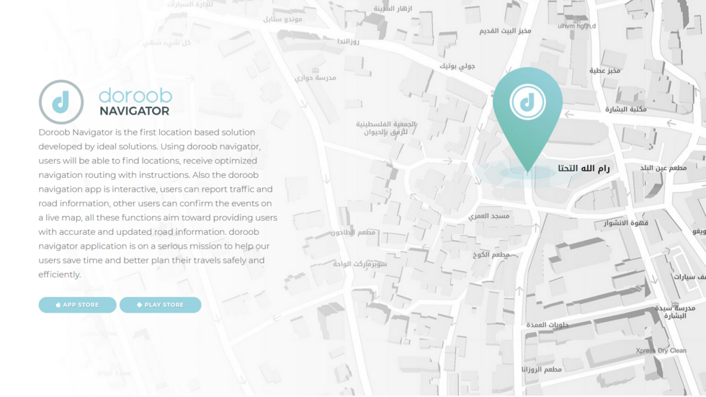Click the جولي بوتيك map label
Viewport: 706px width, 397px height.
[457, 66]
